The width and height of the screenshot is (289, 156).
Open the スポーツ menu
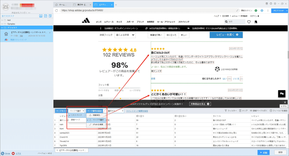130,22
